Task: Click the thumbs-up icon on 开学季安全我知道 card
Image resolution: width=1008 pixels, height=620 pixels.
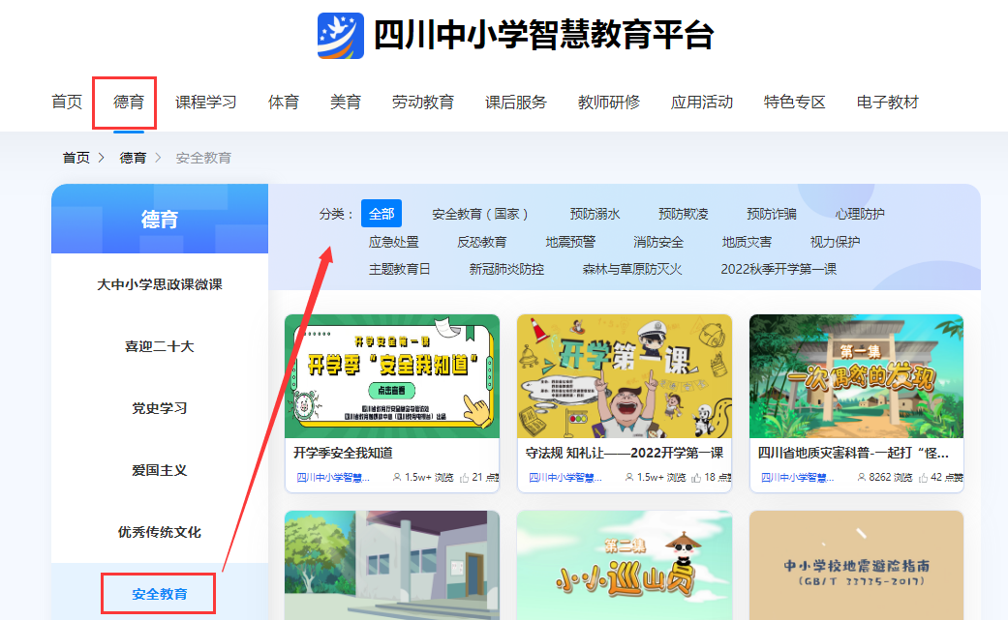Action: click(x=464, y=478)
